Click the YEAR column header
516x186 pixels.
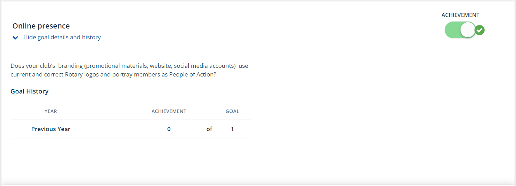[51, 112]
